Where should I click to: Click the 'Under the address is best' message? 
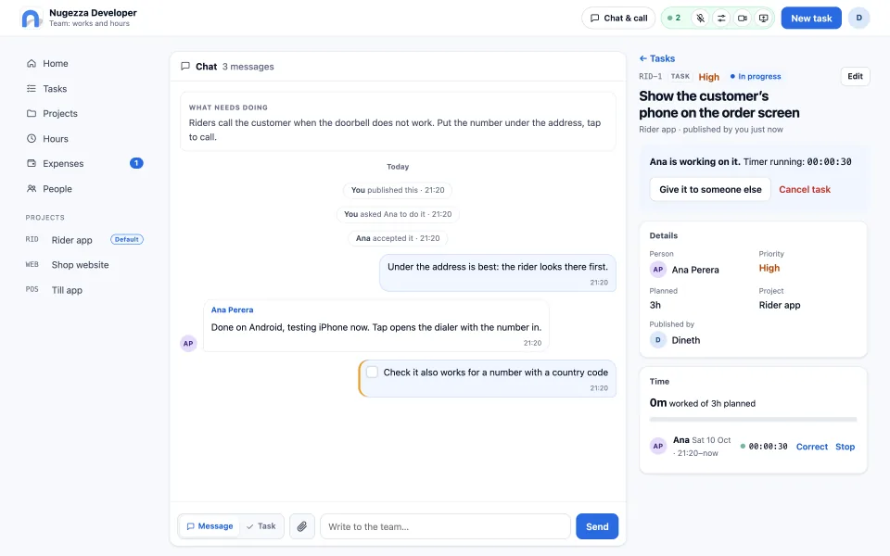tap(498, 272)
